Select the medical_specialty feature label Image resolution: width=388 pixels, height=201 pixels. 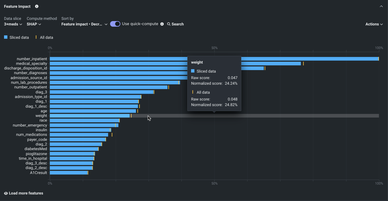coord(31,64)
